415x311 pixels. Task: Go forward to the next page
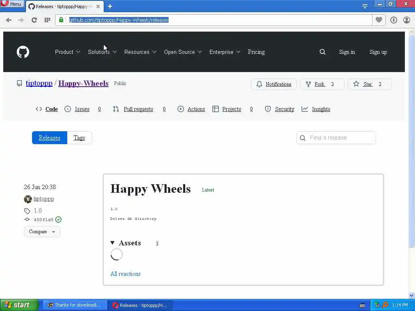(x=21, y=20)
